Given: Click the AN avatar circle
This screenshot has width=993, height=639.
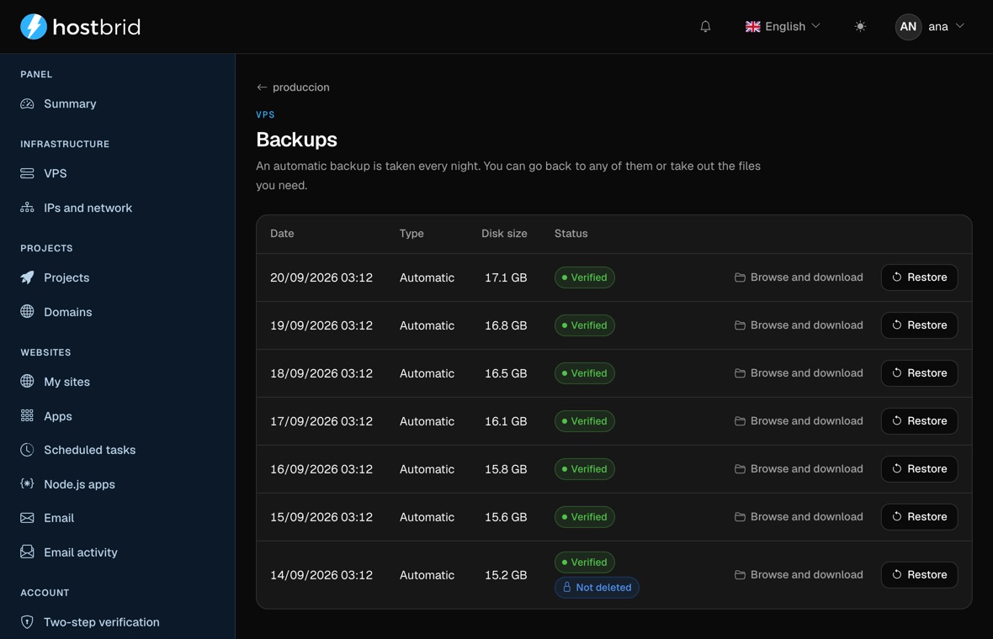Looking at the screenshot, I should pyautogui.click(x=907, y=27).
